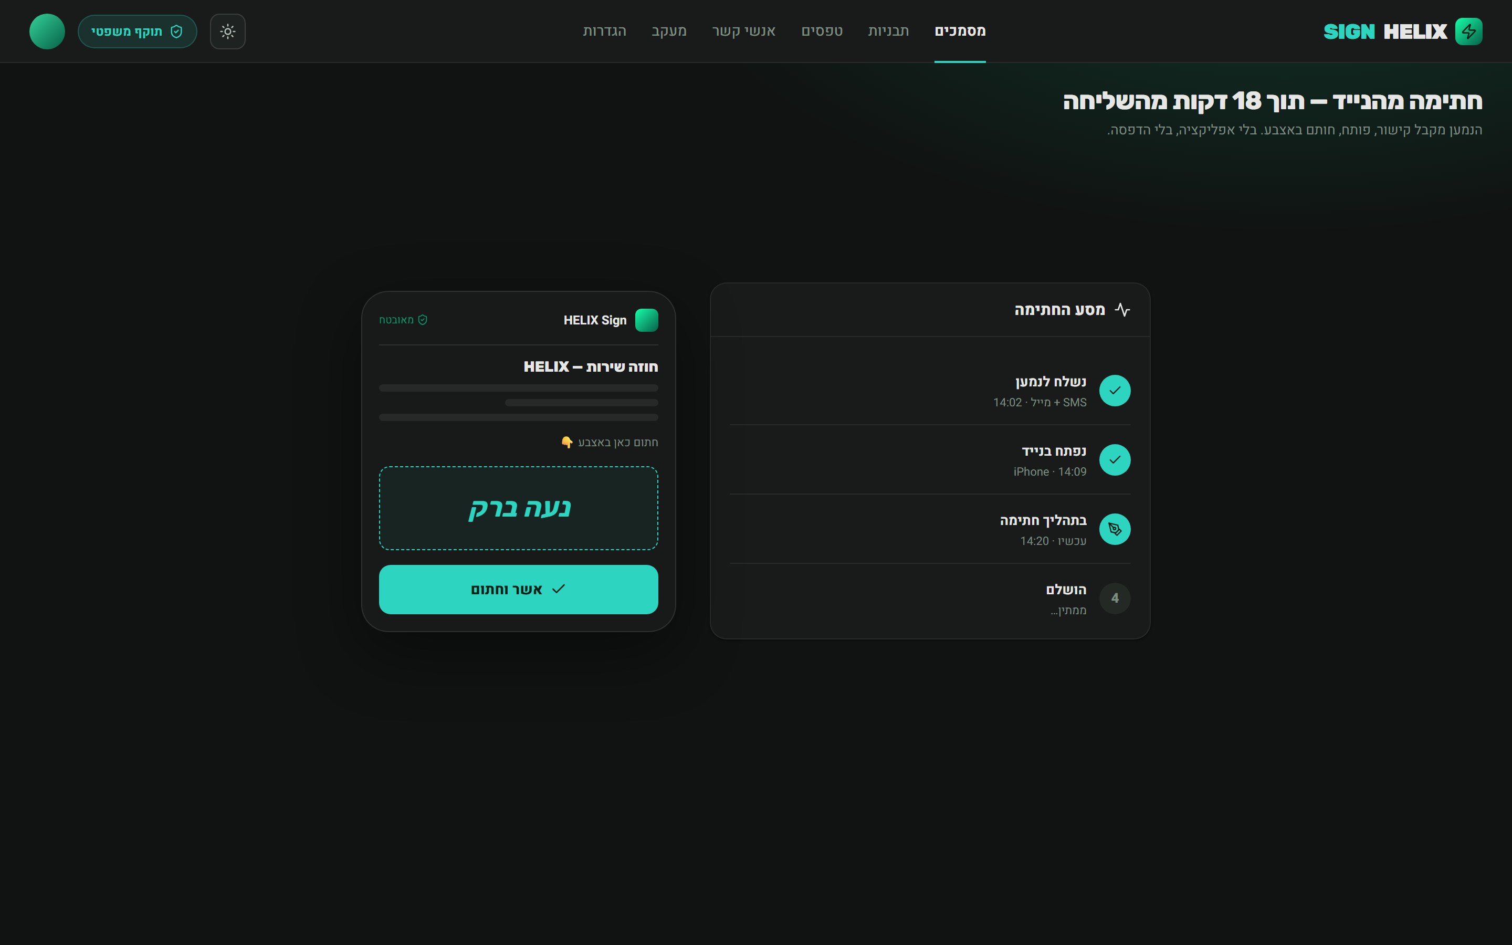
Task: Click the חתום כאן באצבע hint text
Action: tap(618, 443)
